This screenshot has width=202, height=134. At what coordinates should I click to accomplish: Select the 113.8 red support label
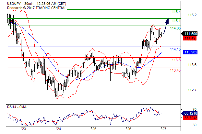point(176,60)
